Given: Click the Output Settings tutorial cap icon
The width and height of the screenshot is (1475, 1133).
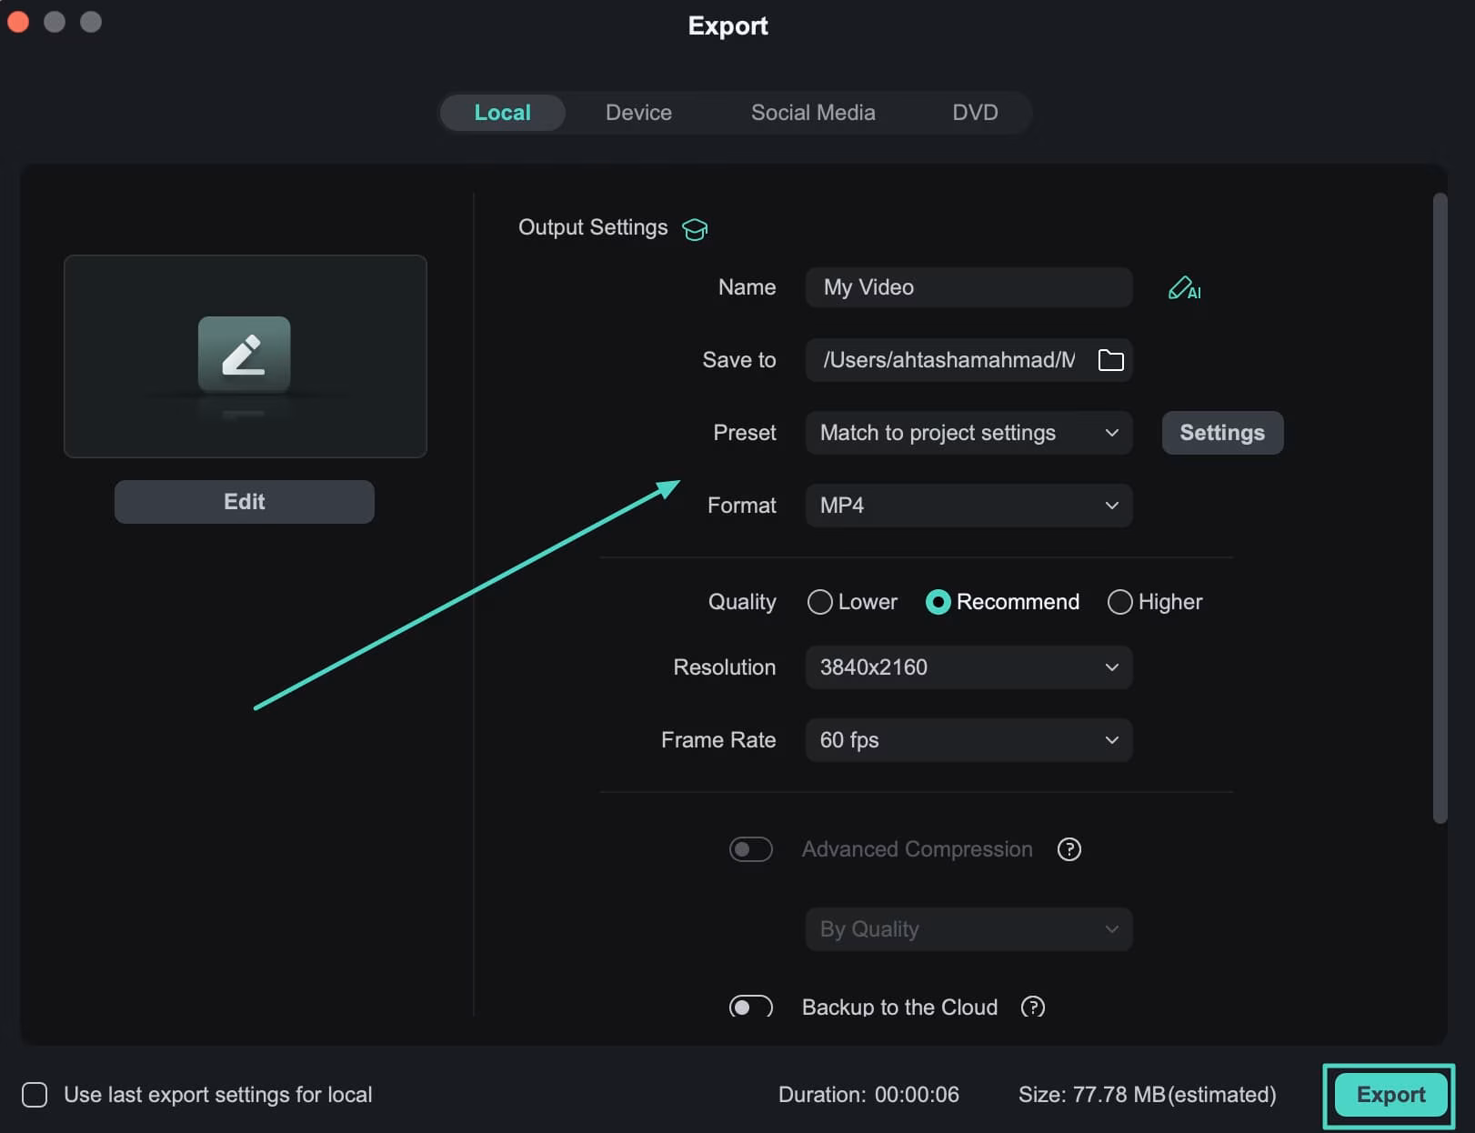Looking at the screenshot, I should tap(695, 229).
